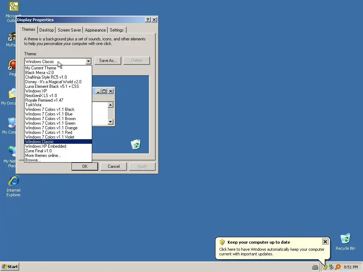Select NeoGeniX LS v1.0 theme
The height and width of the screenshot is (272, 363).
click(58, 96)
